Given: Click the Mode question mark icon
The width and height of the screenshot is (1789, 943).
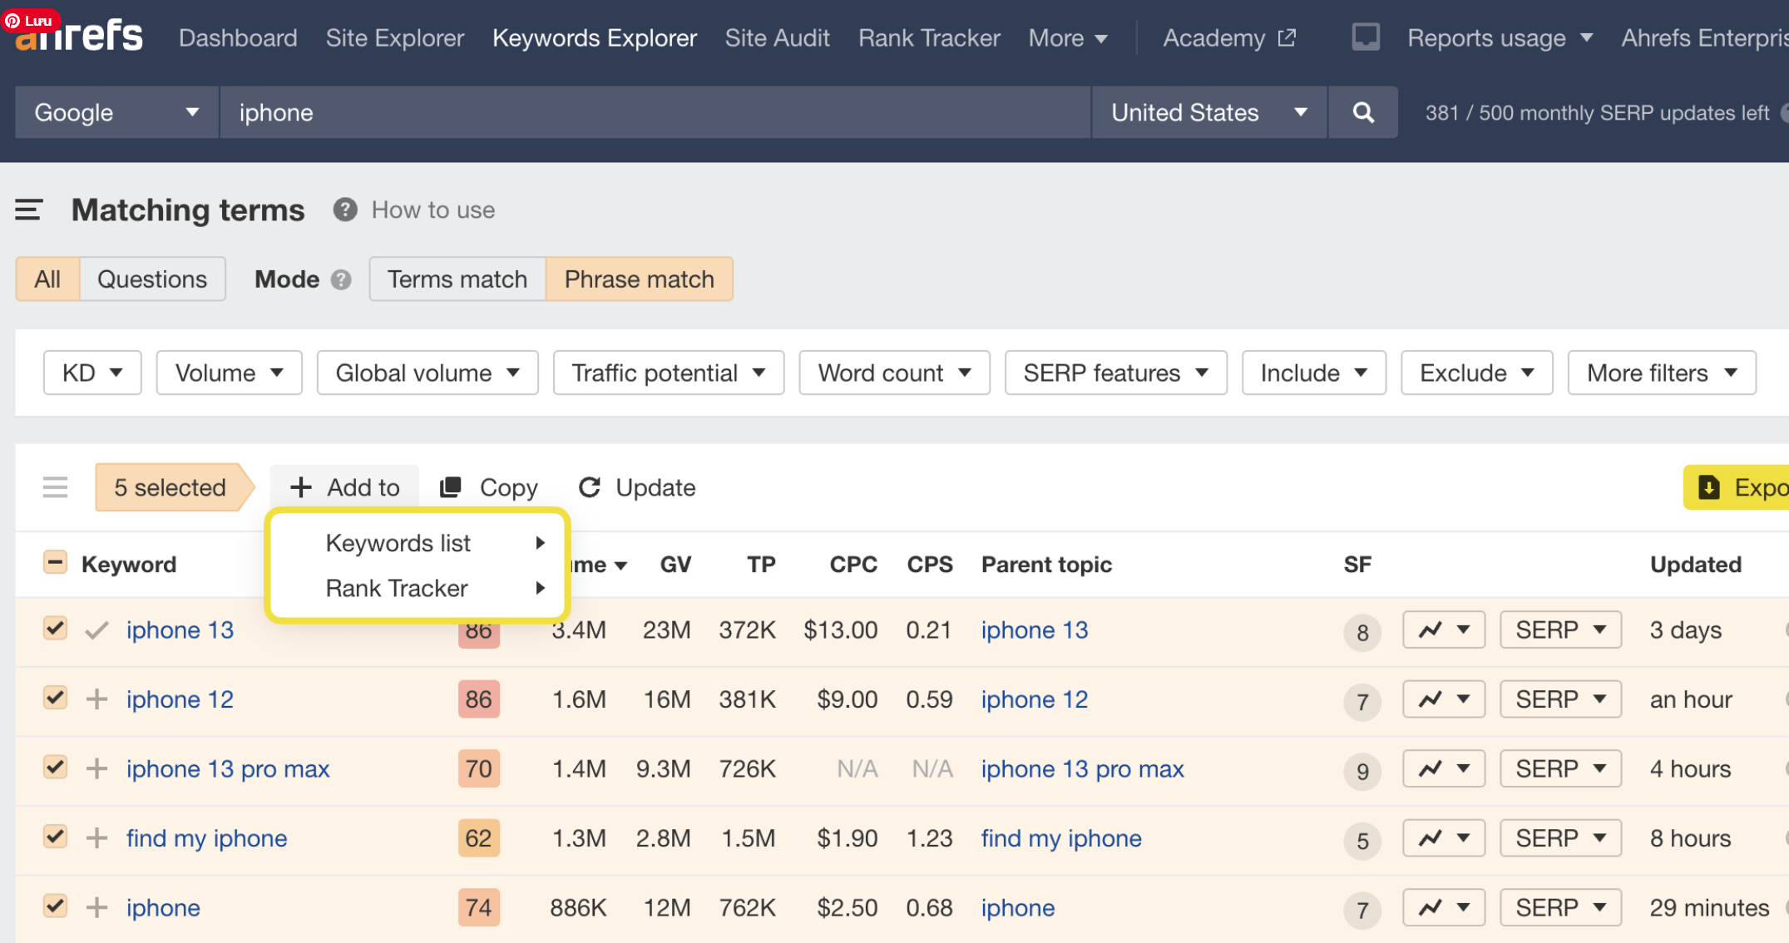Looking at the screenshot, I should click(x=341, y=280).
